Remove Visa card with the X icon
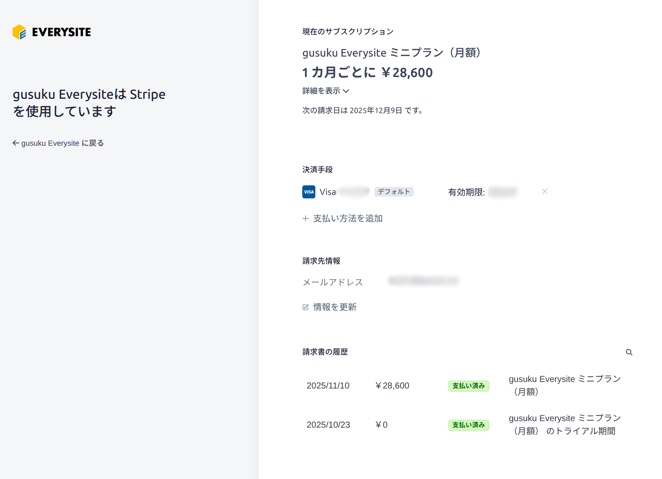Viewport: 662px width, 479px height. (x=545, y=191)
